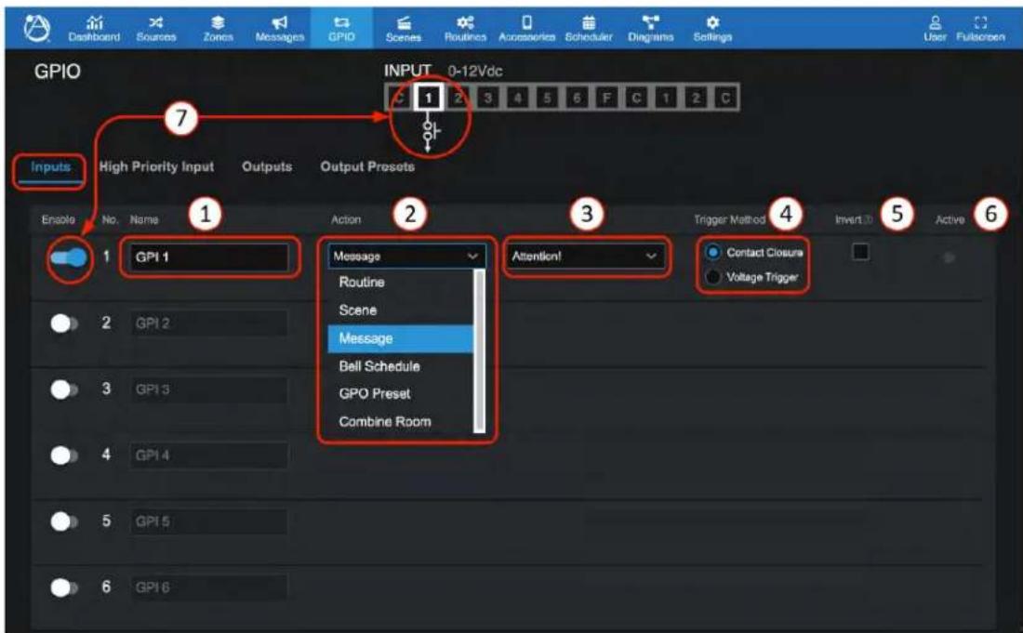The height and width of the screenshot is (633, 1023).
Task: Switch to Output Presets tab
Action: [367, 167]
